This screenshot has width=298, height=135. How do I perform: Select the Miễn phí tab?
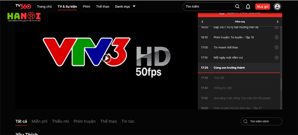pos(39,121)
